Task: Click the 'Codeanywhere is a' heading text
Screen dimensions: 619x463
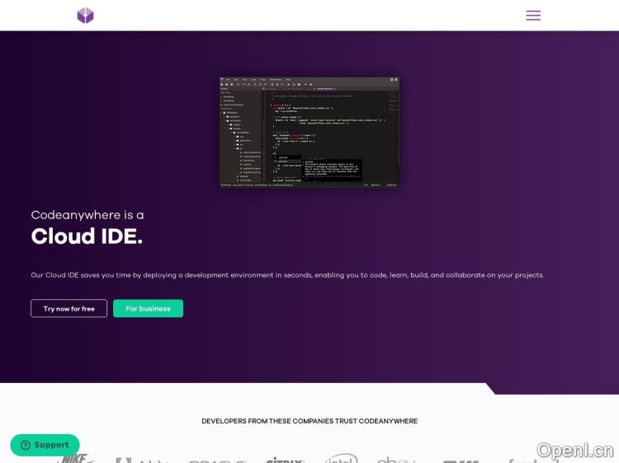Action: (x=87, y=215)
